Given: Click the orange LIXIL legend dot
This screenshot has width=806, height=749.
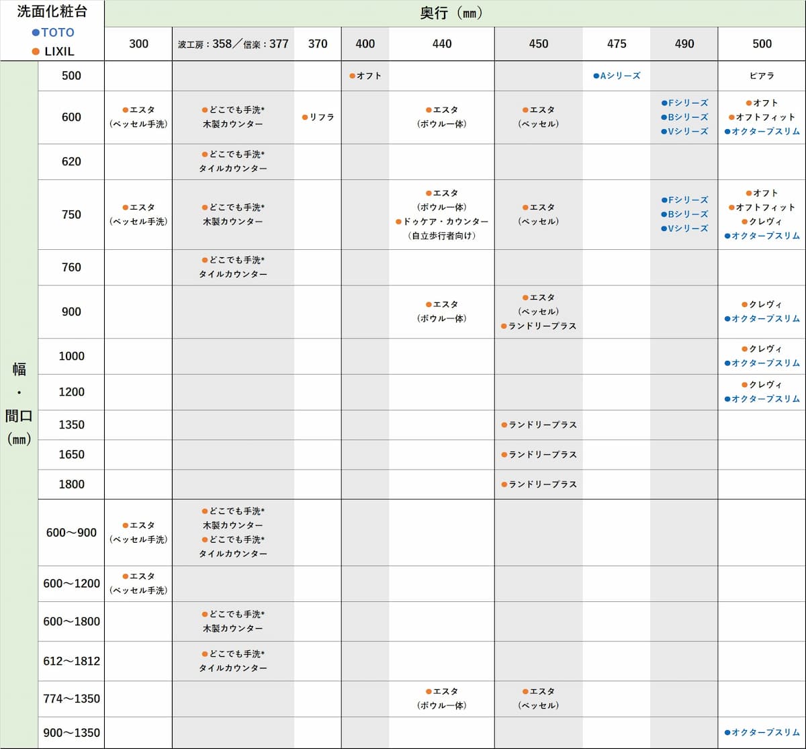Looking at the screenshot, I should [36, 51].
